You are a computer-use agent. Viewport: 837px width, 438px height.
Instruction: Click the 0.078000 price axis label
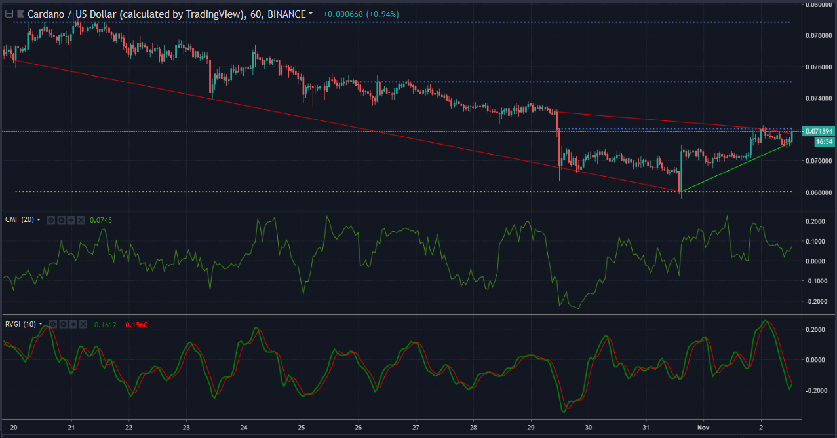tap(819, 35)
